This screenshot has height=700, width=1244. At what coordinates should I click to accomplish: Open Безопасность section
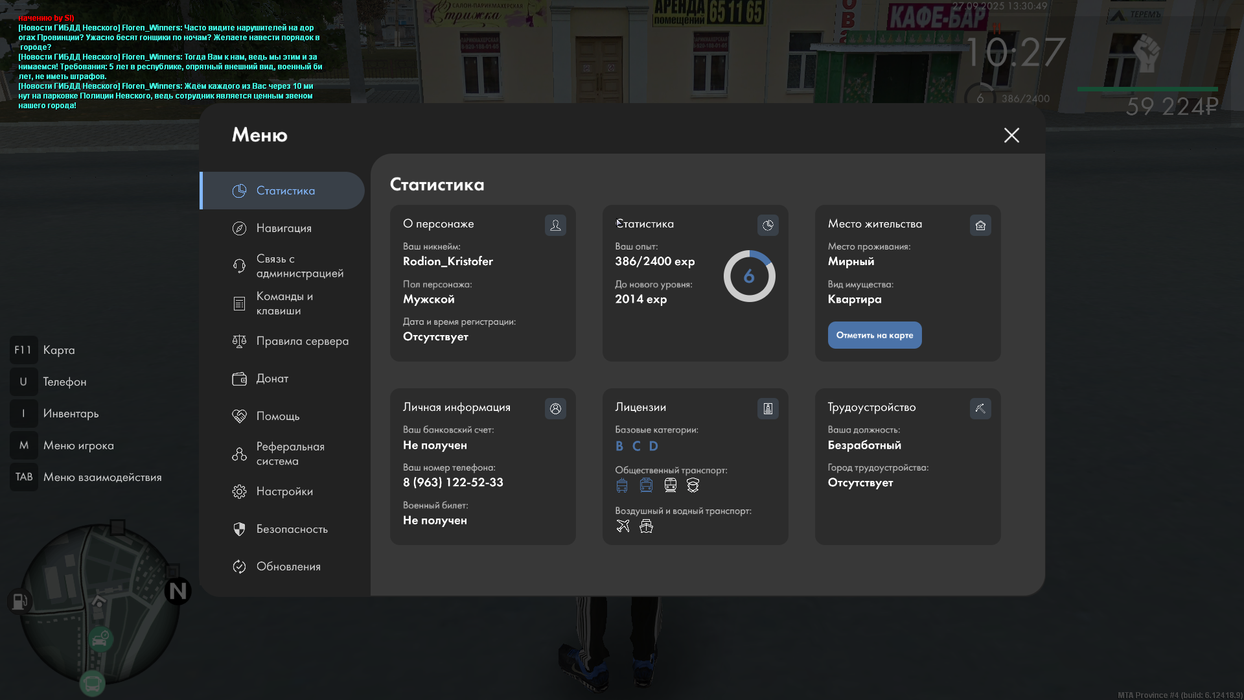[292, 529]
